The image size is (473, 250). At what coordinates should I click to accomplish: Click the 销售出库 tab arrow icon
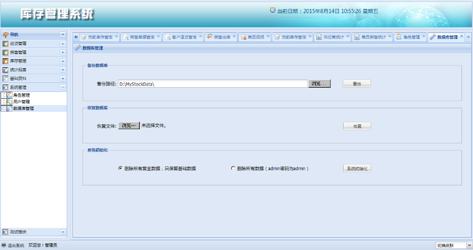point(210,37)
